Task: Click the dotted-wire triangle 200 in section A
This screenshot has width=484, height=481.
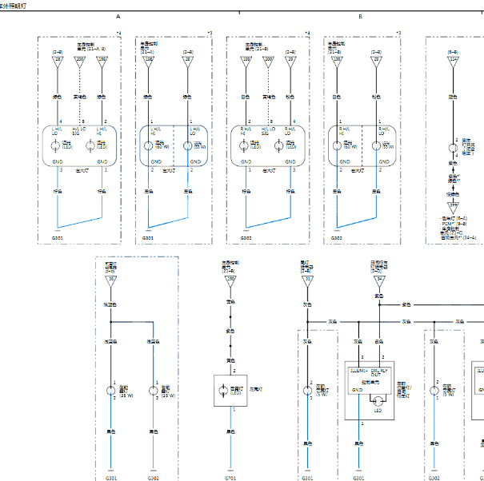Action: (x=80, y=62)
